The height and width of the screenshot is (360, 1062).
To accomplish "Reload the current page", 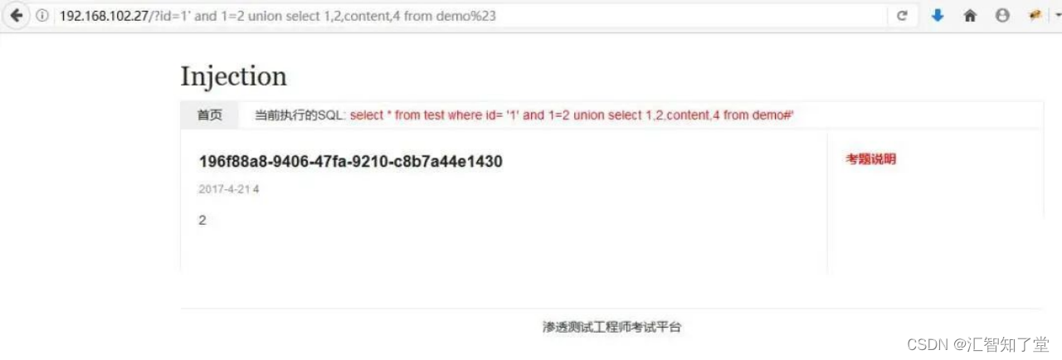I will point(902,16).
